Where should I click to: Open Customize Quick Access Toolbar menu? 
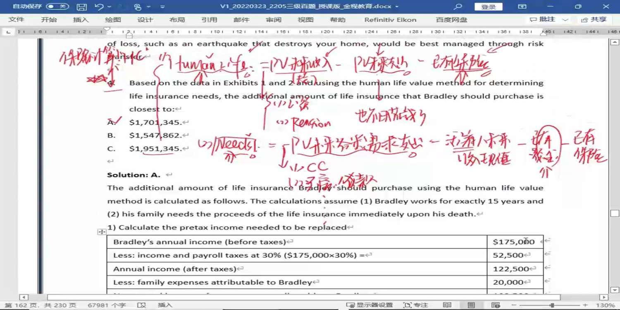(162, 7)
